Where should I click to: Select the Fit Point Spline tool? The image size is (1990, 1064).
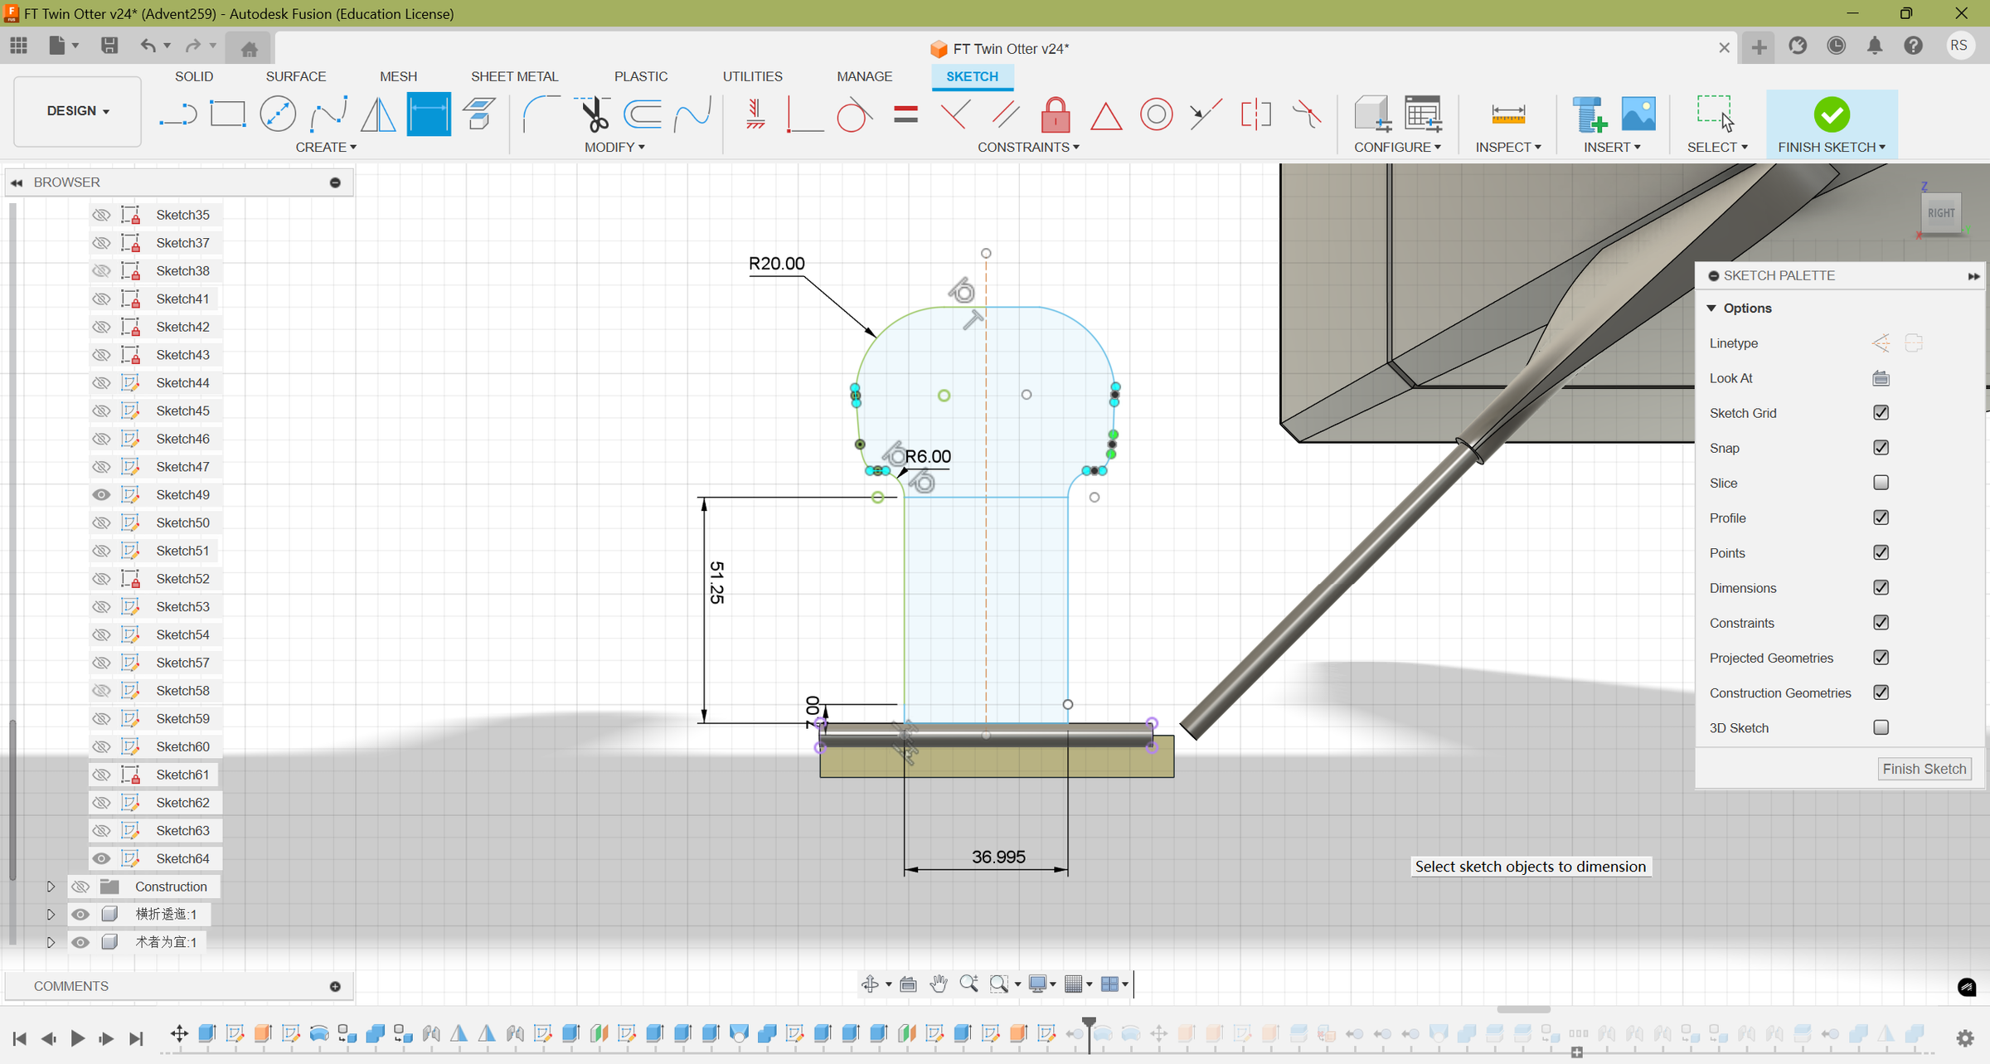tap(328, 114)
